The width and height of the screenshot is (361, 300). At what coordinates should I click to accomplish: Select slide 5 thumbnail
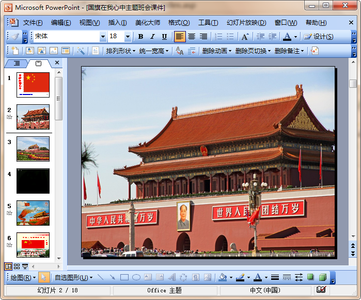pos(33,213)
